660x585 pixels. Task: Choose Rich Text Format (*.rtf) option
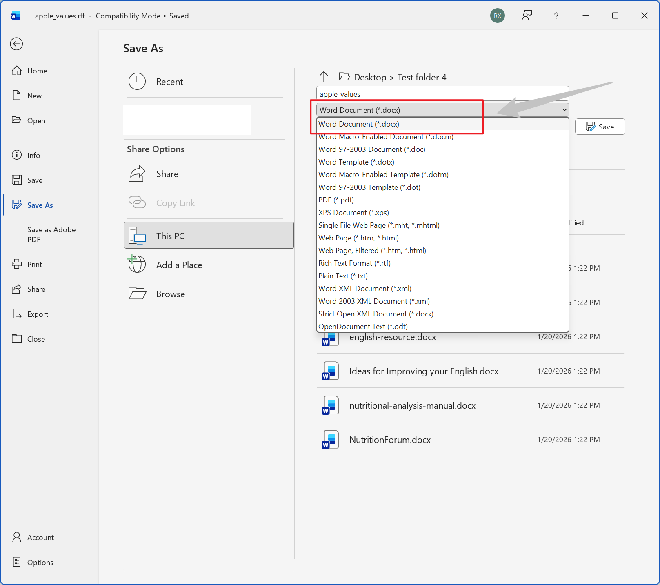pos(354,263)
